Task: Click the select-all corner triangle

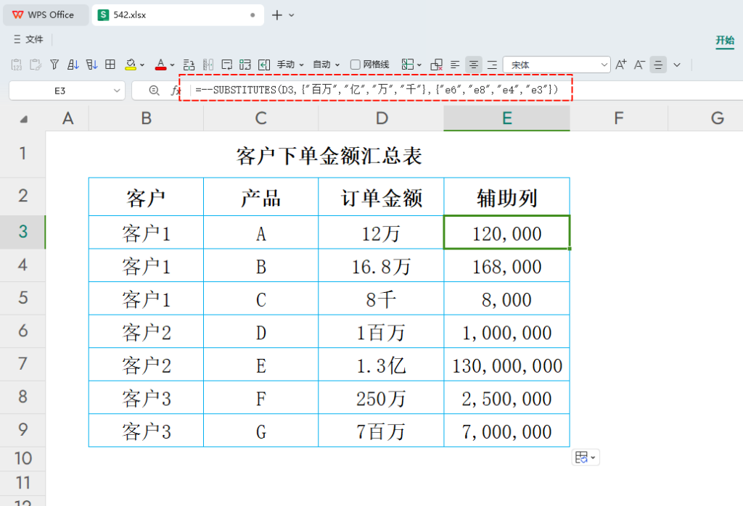Action: (23, 119)
